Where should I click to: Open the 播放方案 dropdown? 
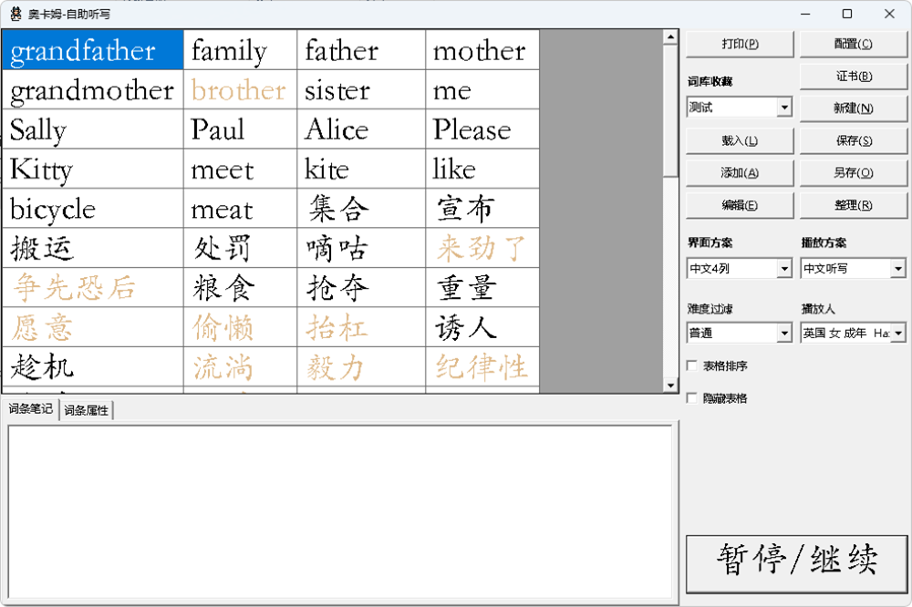[x=897, y=269]
